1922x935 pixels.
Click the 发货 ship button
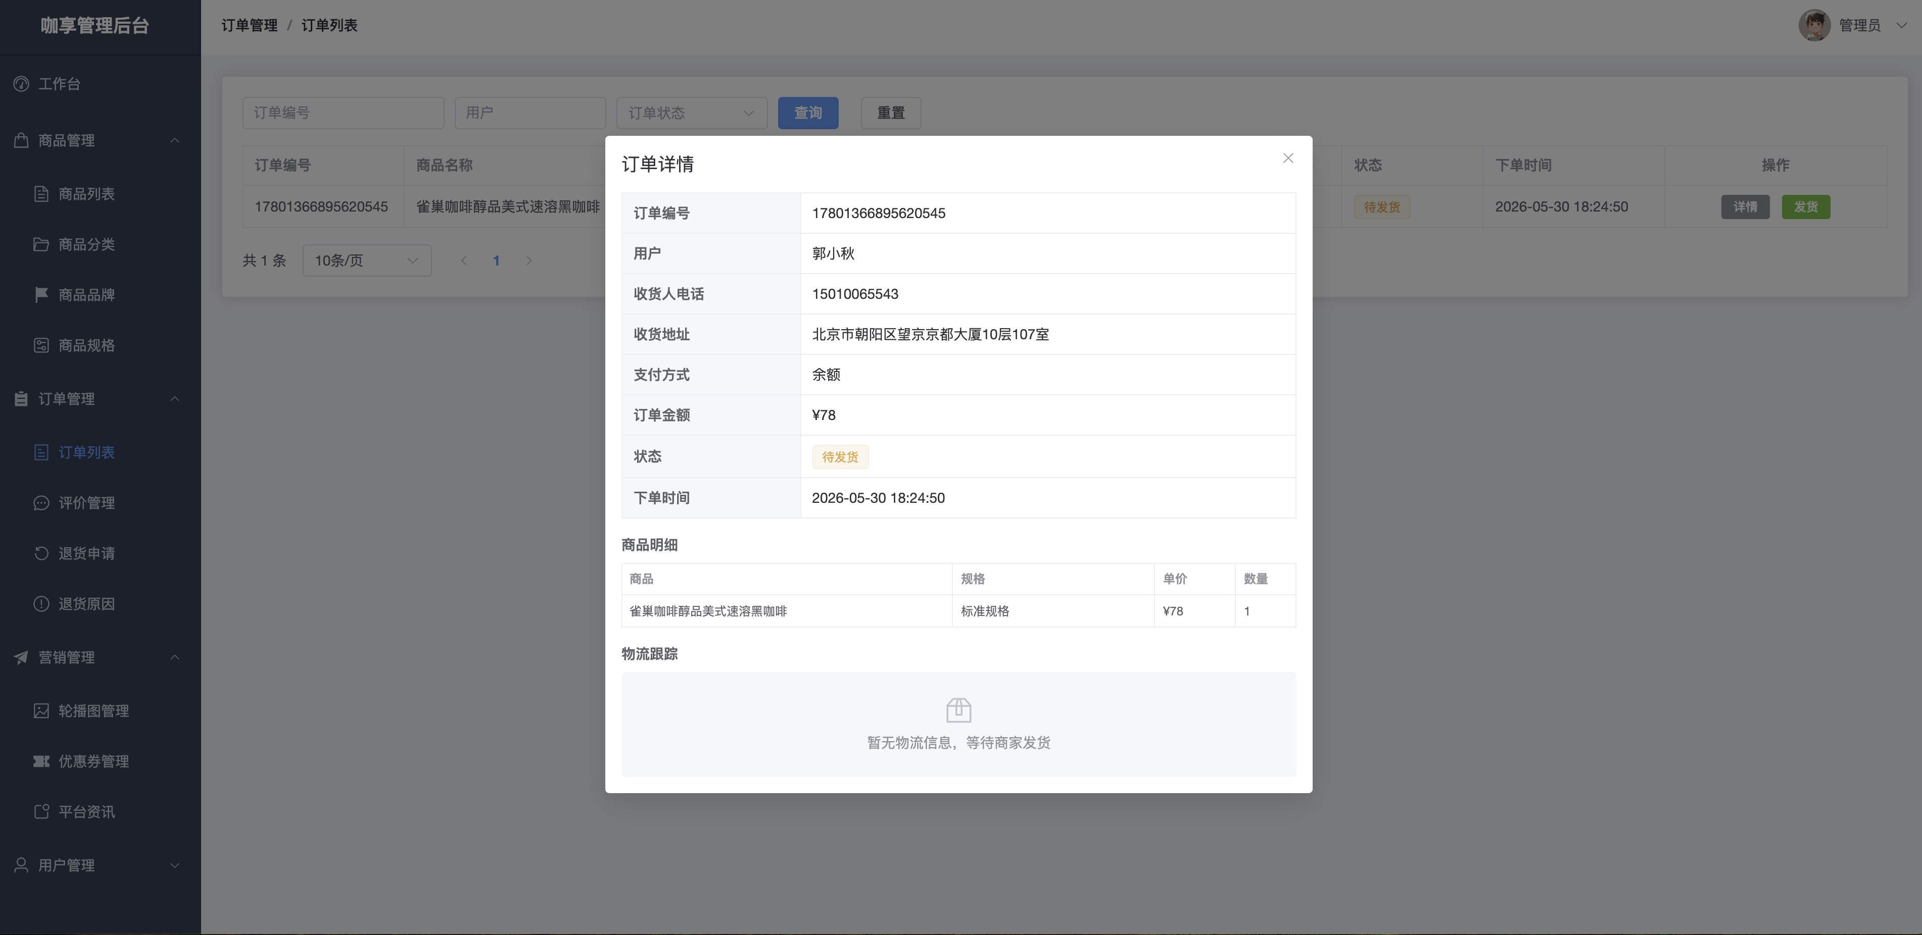(x=1806, y=206)
